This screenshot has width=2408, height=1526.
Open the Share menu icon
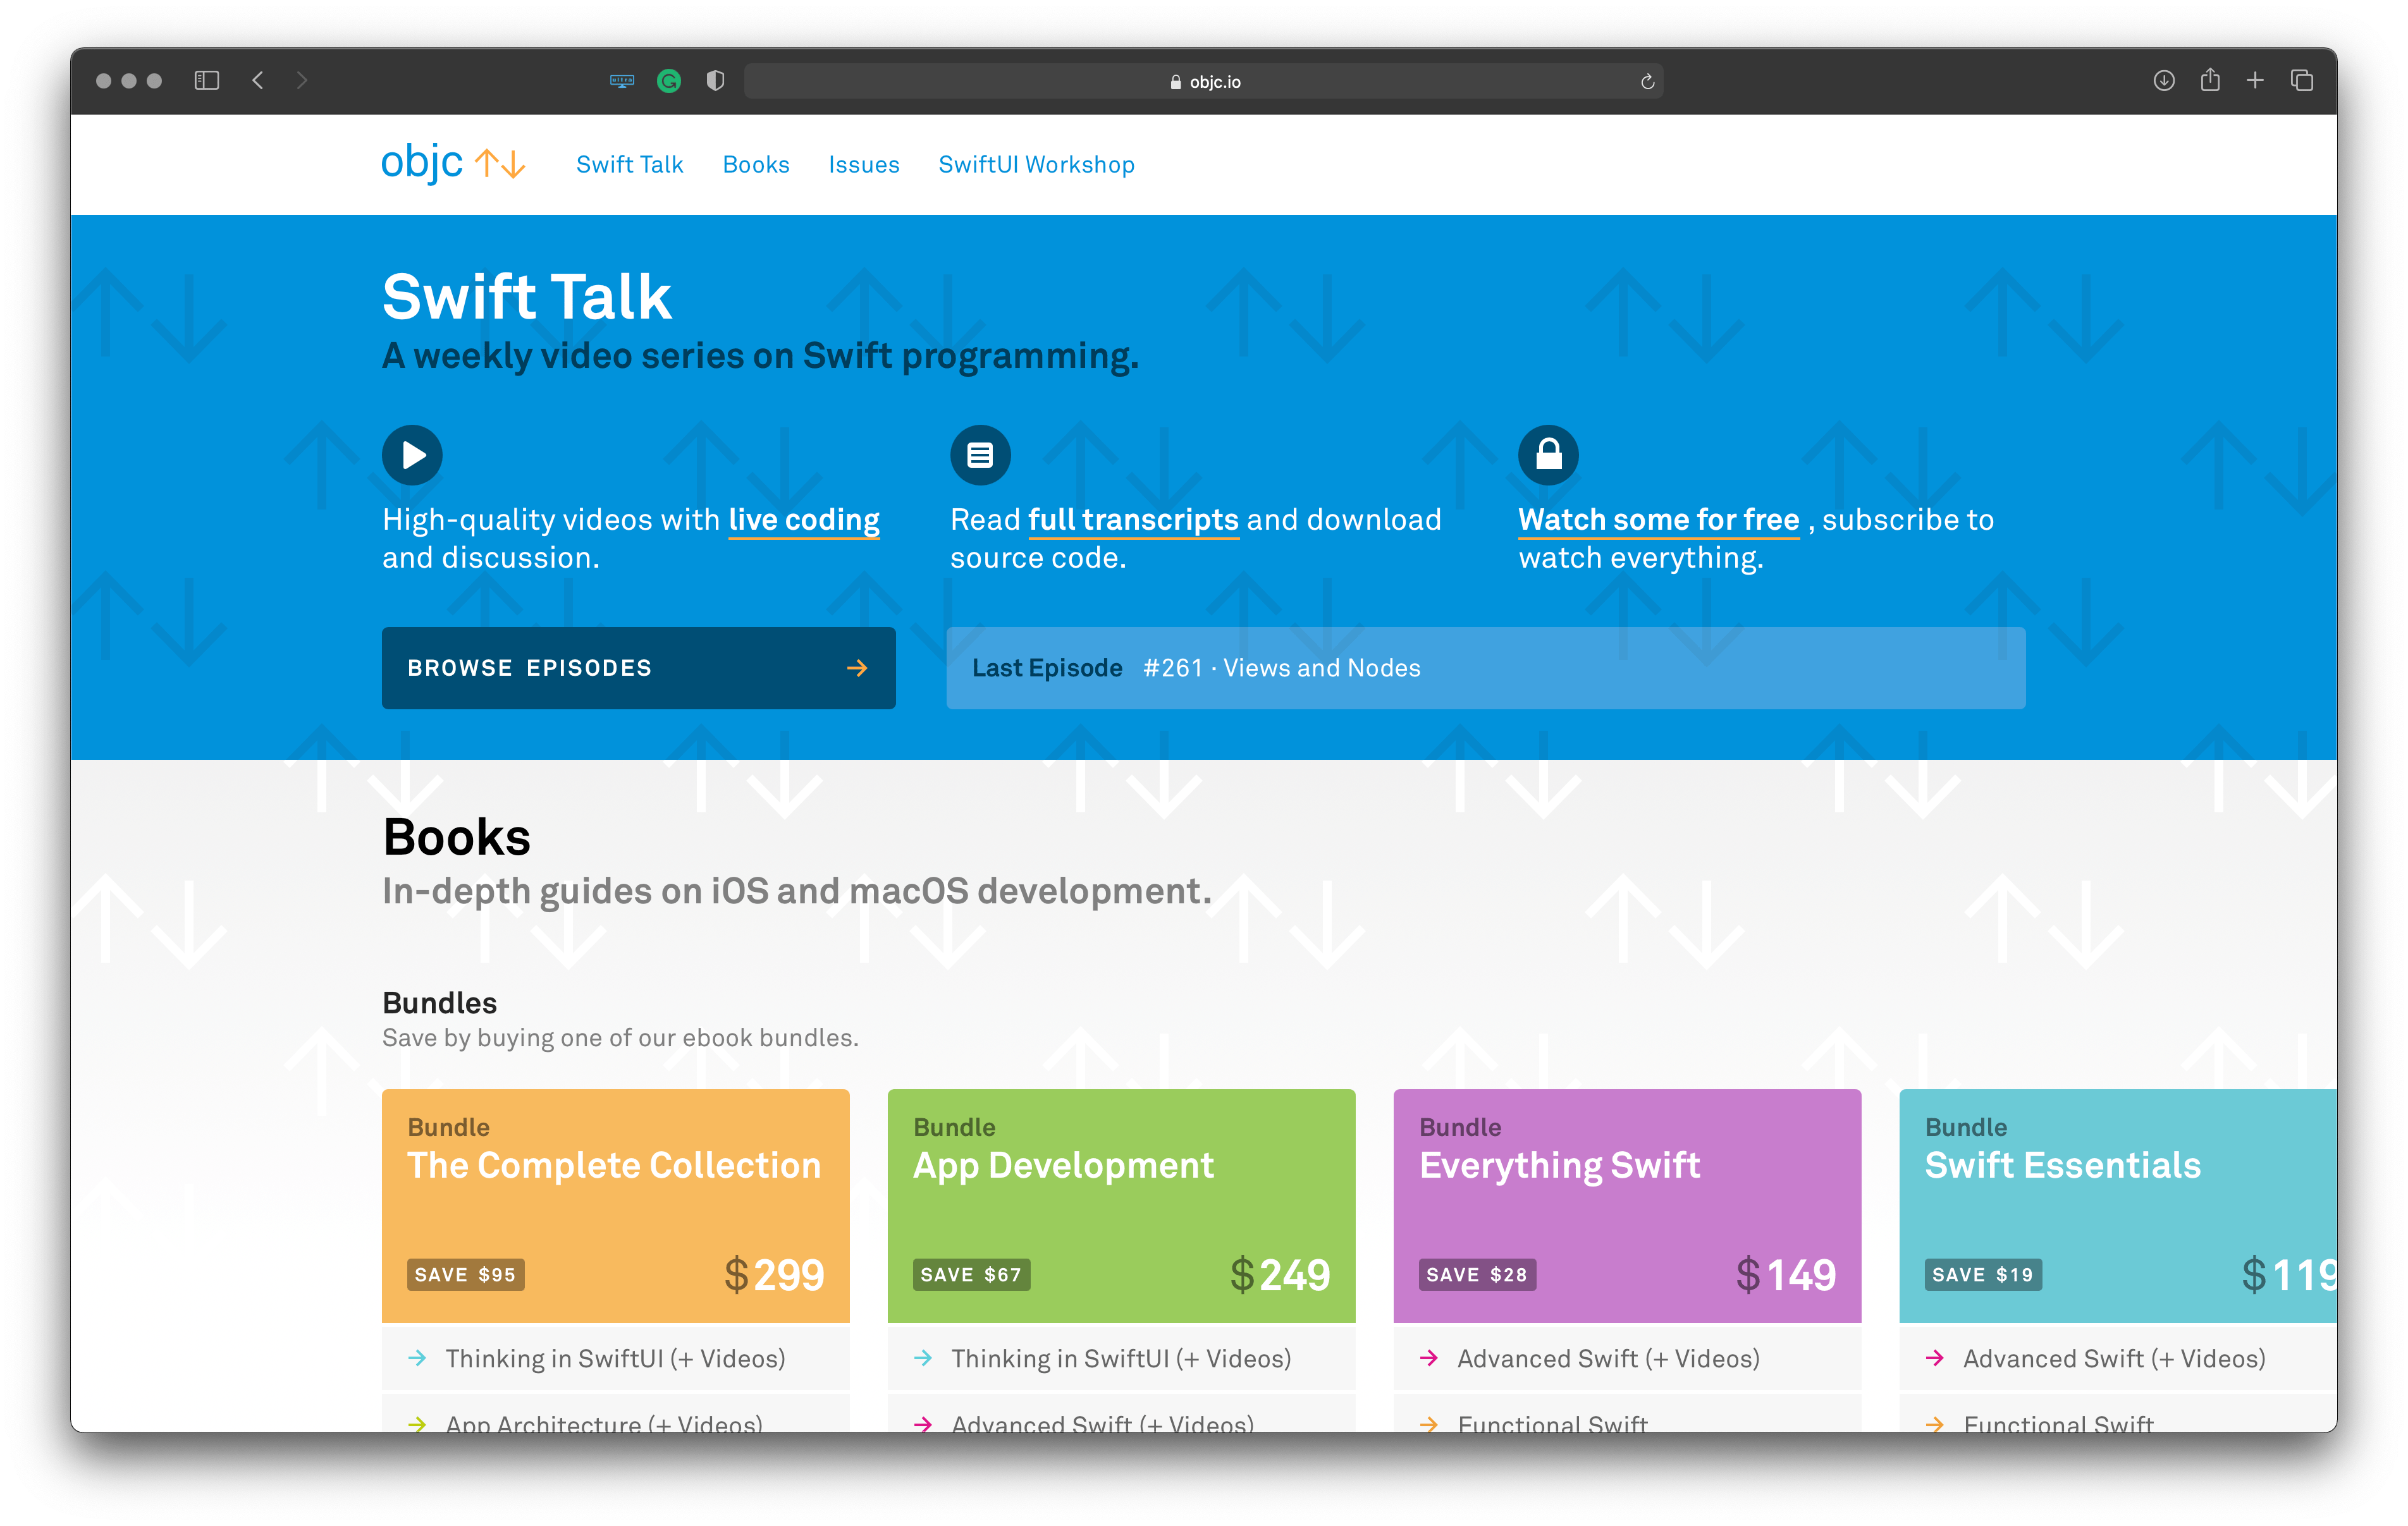2210,80
